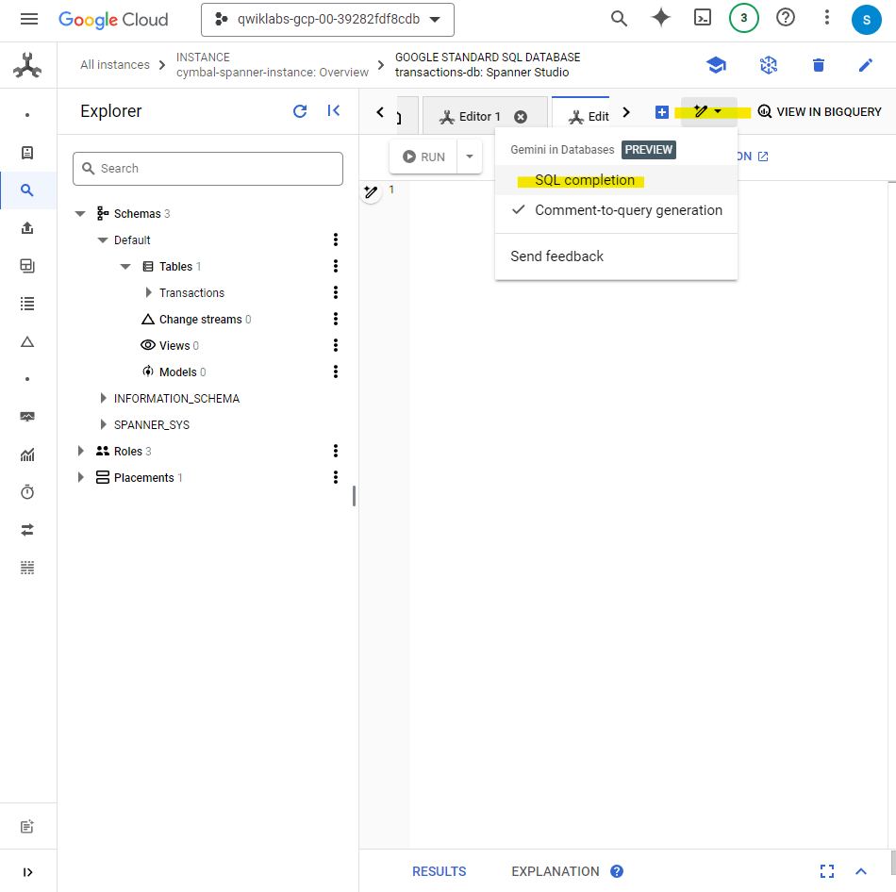Click VIEW IN BIGQUERY button
The height and width of the screenshot is (892, 896).
point(820,112)
